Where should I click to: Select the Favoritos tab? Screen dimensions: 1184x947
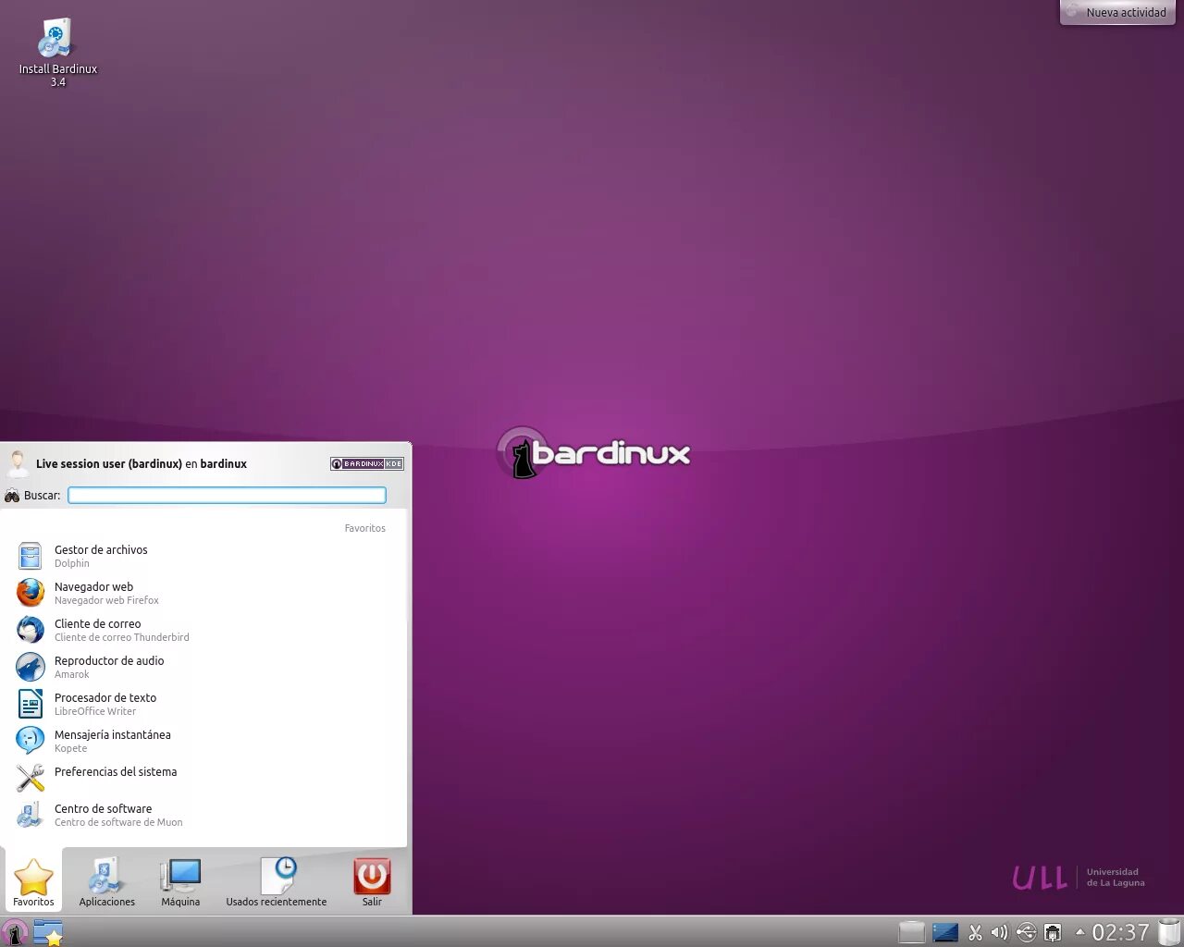33,881
